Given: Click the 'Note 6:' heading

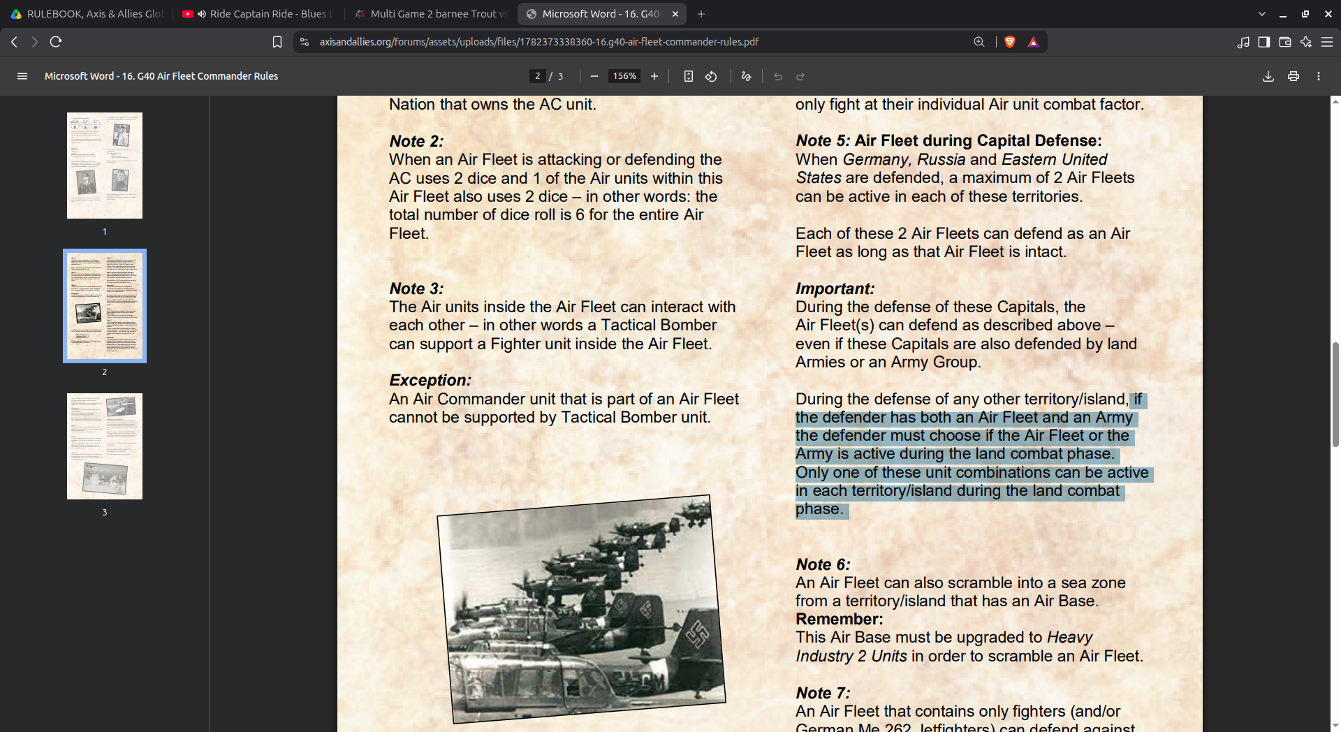Looking at the screenshot, I should [x=823, y=564].
